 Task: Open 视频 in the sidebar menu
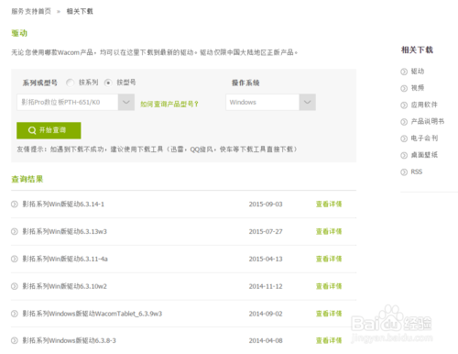point(418,88)
